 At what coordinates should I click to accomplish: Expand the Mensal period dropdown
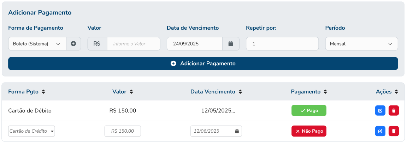click(x=361, y=44)
